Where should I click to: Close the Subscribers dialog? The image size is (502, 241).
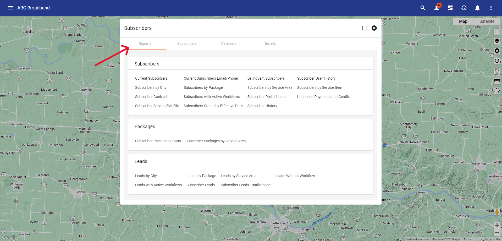tap(374, 28)
